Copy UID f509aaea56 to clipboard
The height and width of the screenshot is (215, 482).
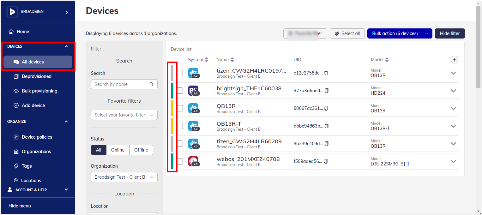pyautogui.click(x=326, y=161)
